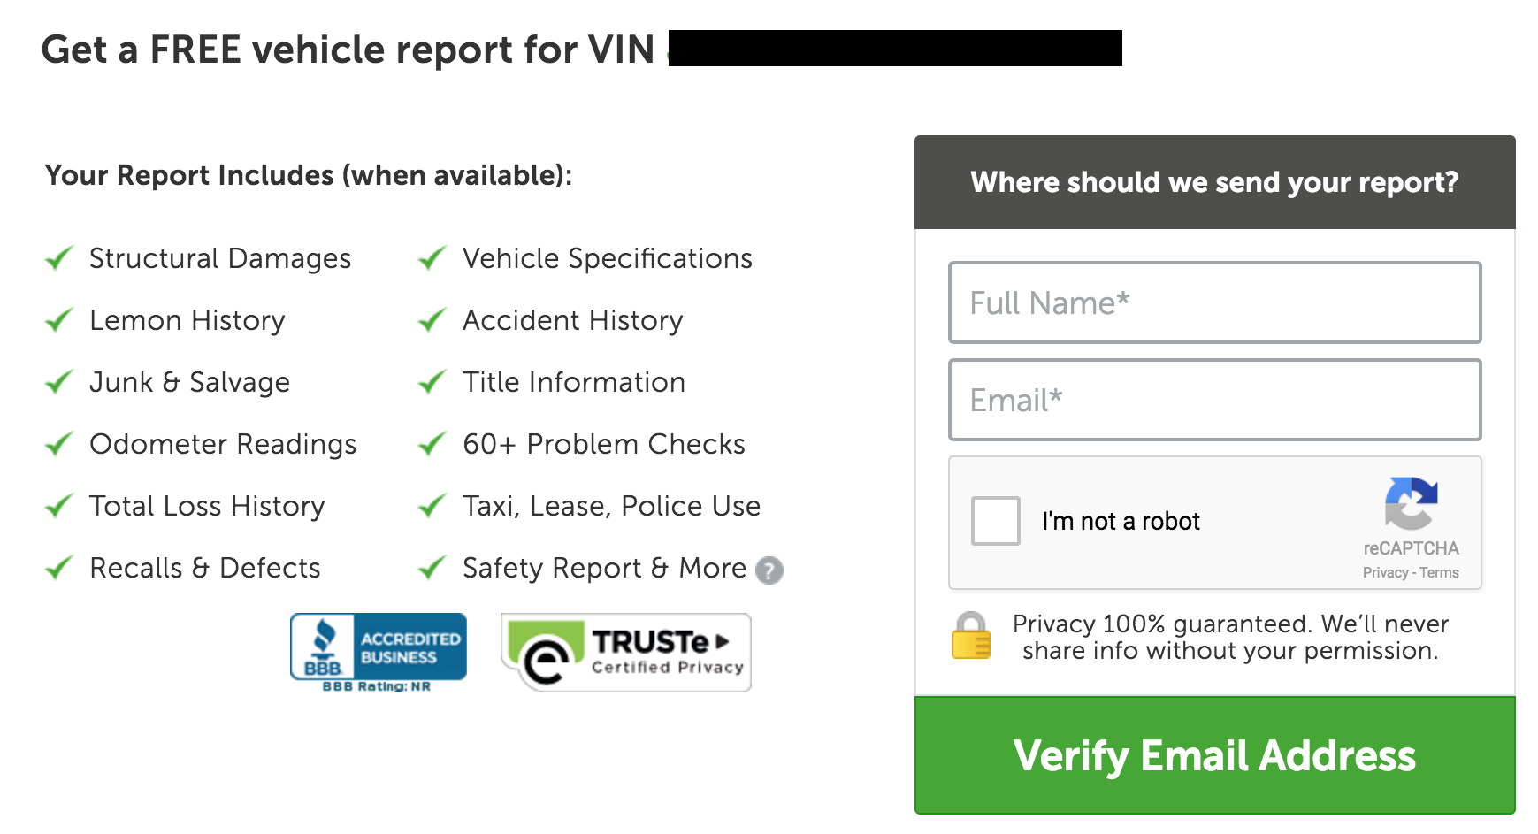1538x834 pixels.
Task: Open the TRUSTe Certified Privacy badge
Action: (626, 653)
